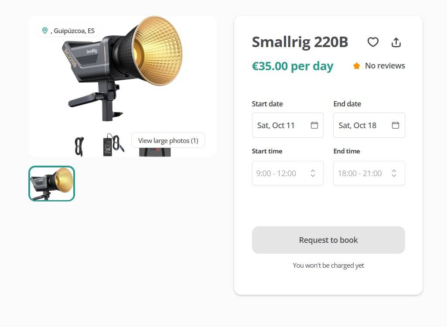Select the small light thumbnail below the photo
The width and height of the screenshot is (447, 327).
tap(52, 184)
